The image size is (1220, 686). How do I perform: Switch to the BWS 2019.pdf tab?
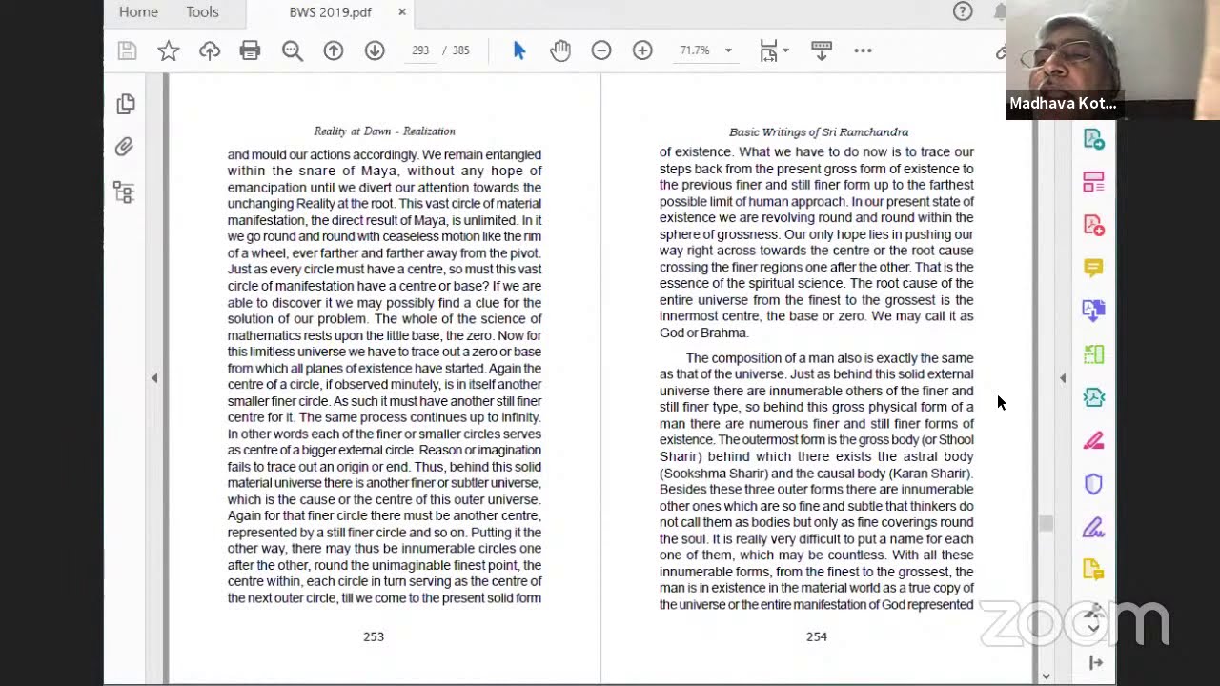click(330, 12)
